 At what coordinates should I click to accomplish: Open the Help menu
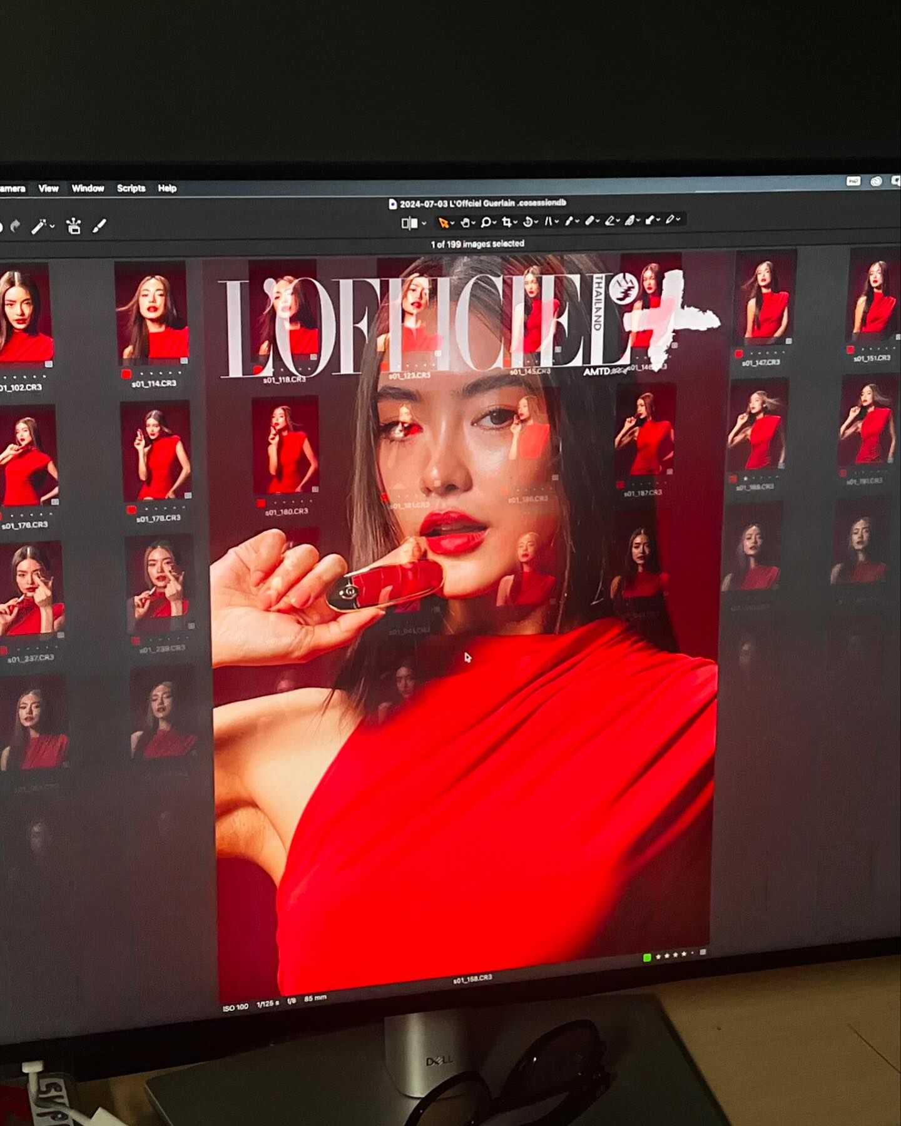point(167,188)
